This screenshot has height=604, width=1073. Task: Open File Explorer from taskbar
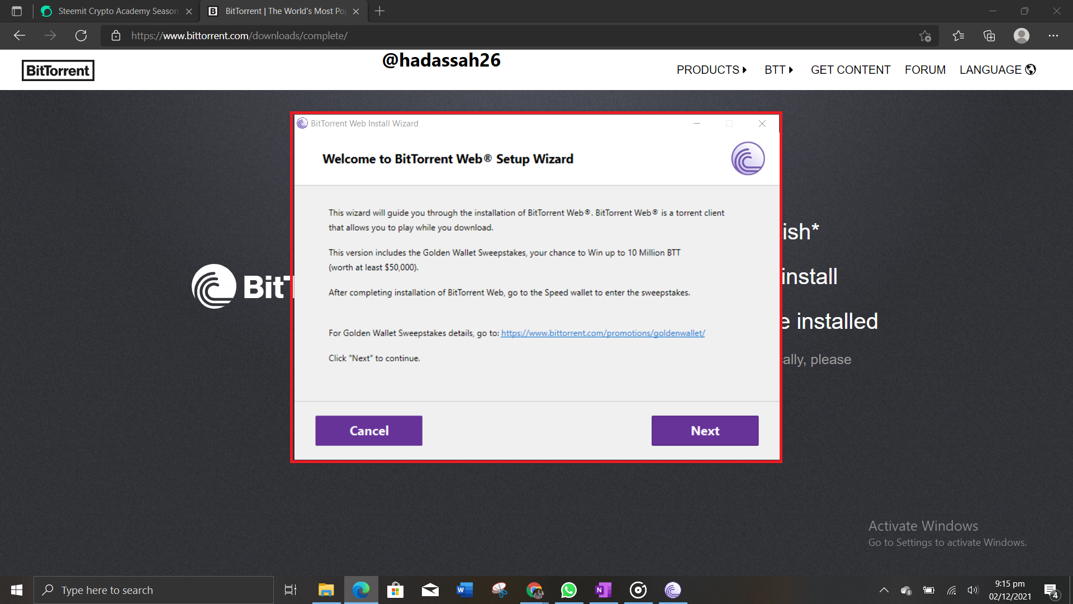pos(326,590)
